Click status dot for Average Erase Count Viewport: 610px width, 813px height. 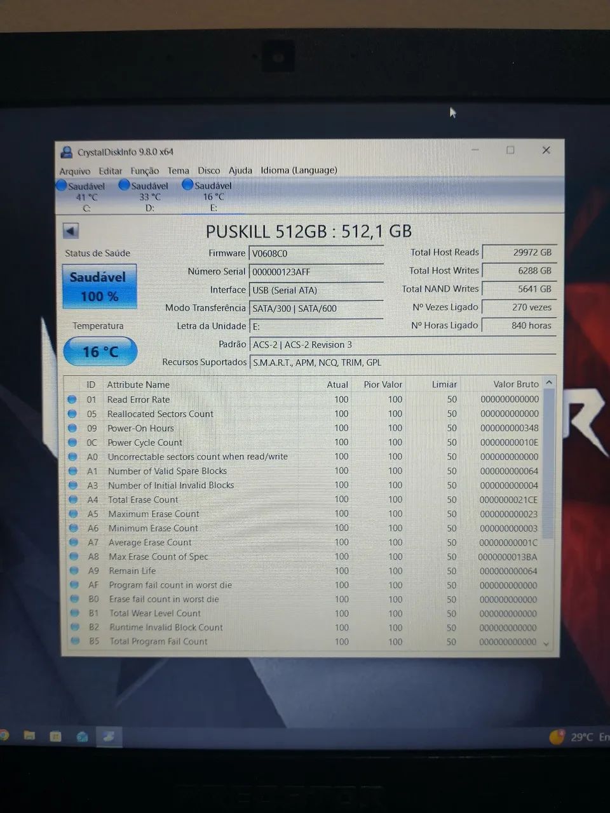point(74,542)
